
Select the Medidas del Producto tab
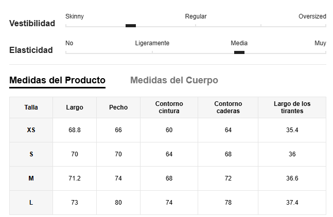click(57, 80)
